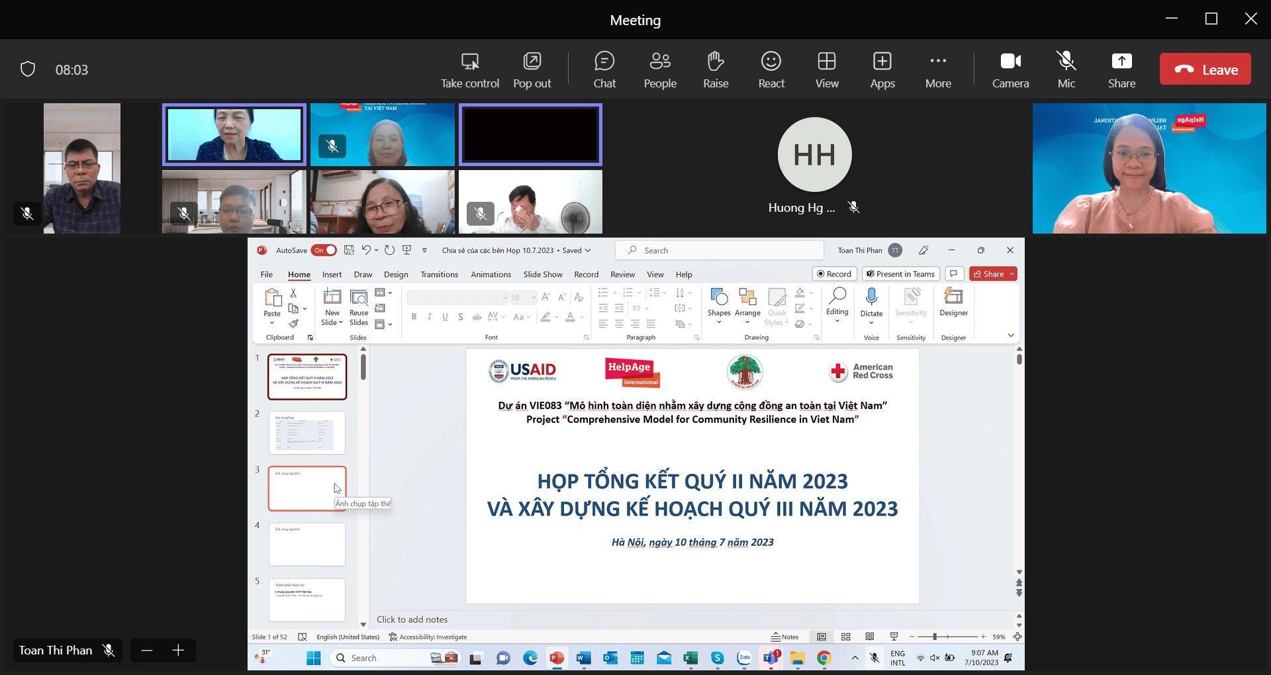1271x675 pixels.
Task: Click Take control of shared content
Action: pos(470,69)
